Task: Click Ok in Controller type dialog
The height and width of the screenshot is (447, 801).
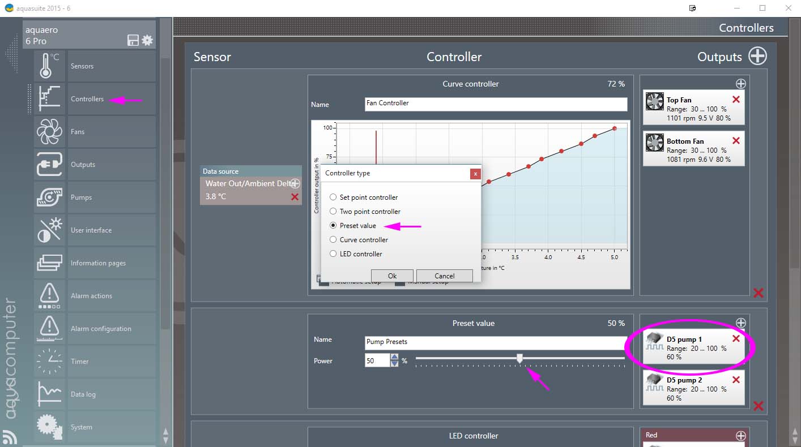Action: 392,276
